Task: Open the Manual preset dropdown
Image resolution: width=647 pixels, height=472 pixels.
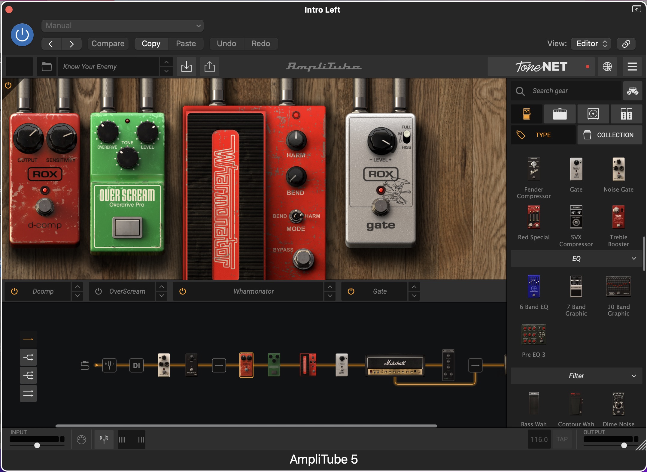Action: point(123,26)
